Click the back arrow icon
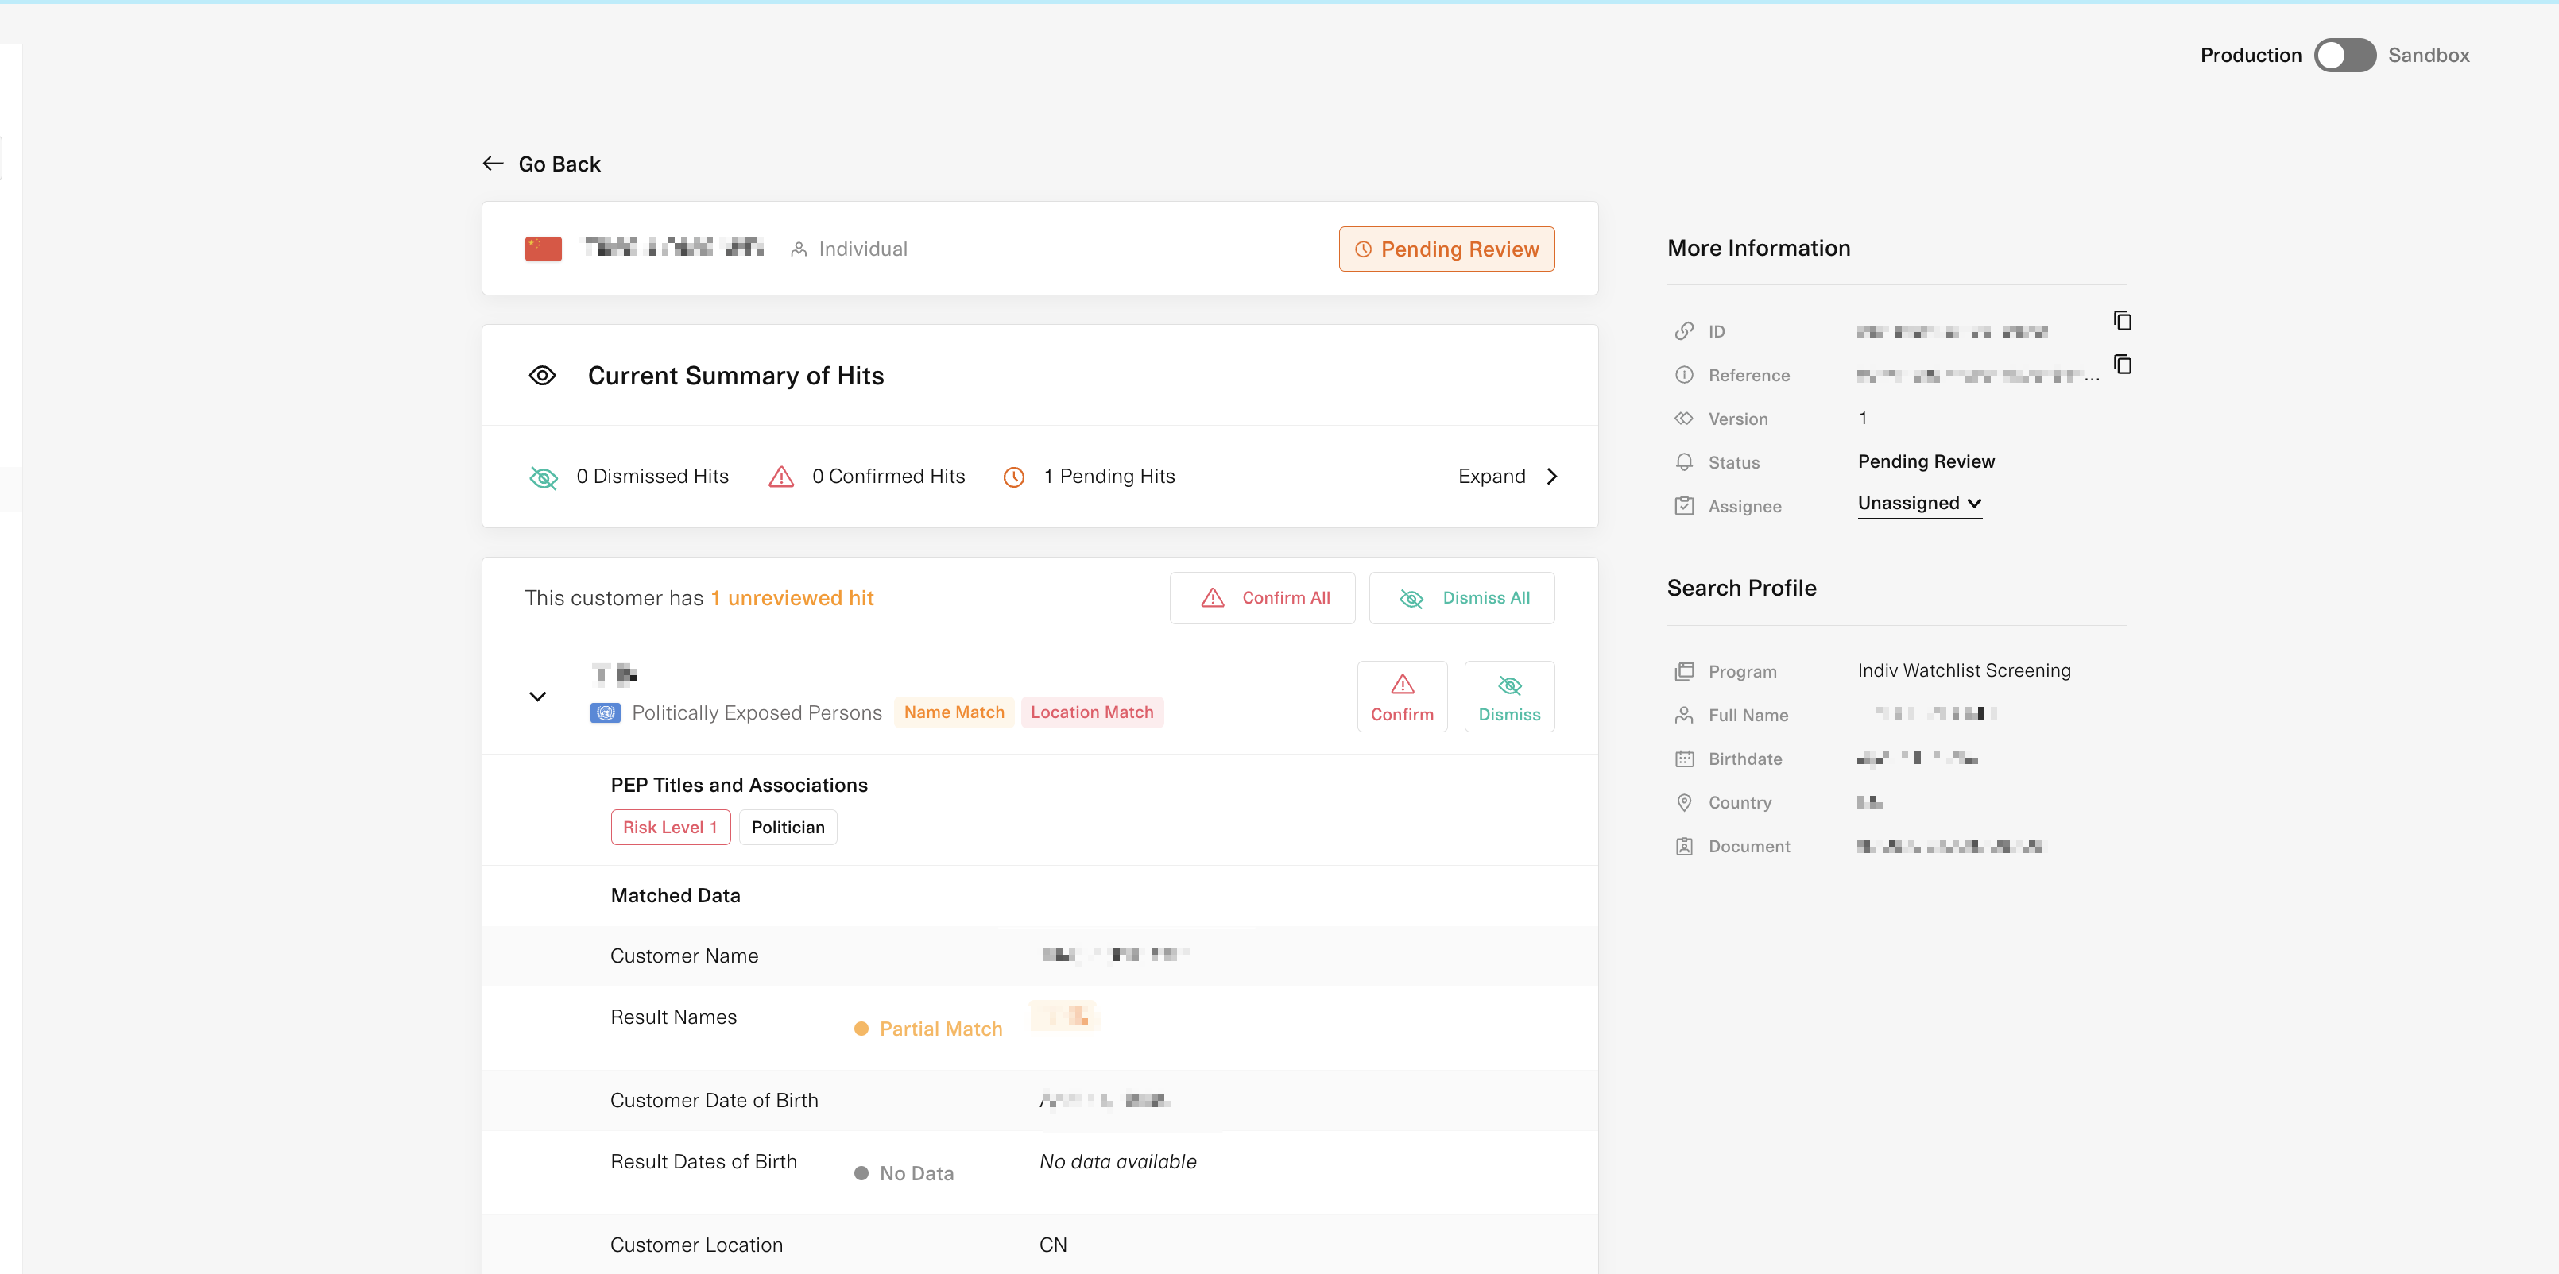 493,164
